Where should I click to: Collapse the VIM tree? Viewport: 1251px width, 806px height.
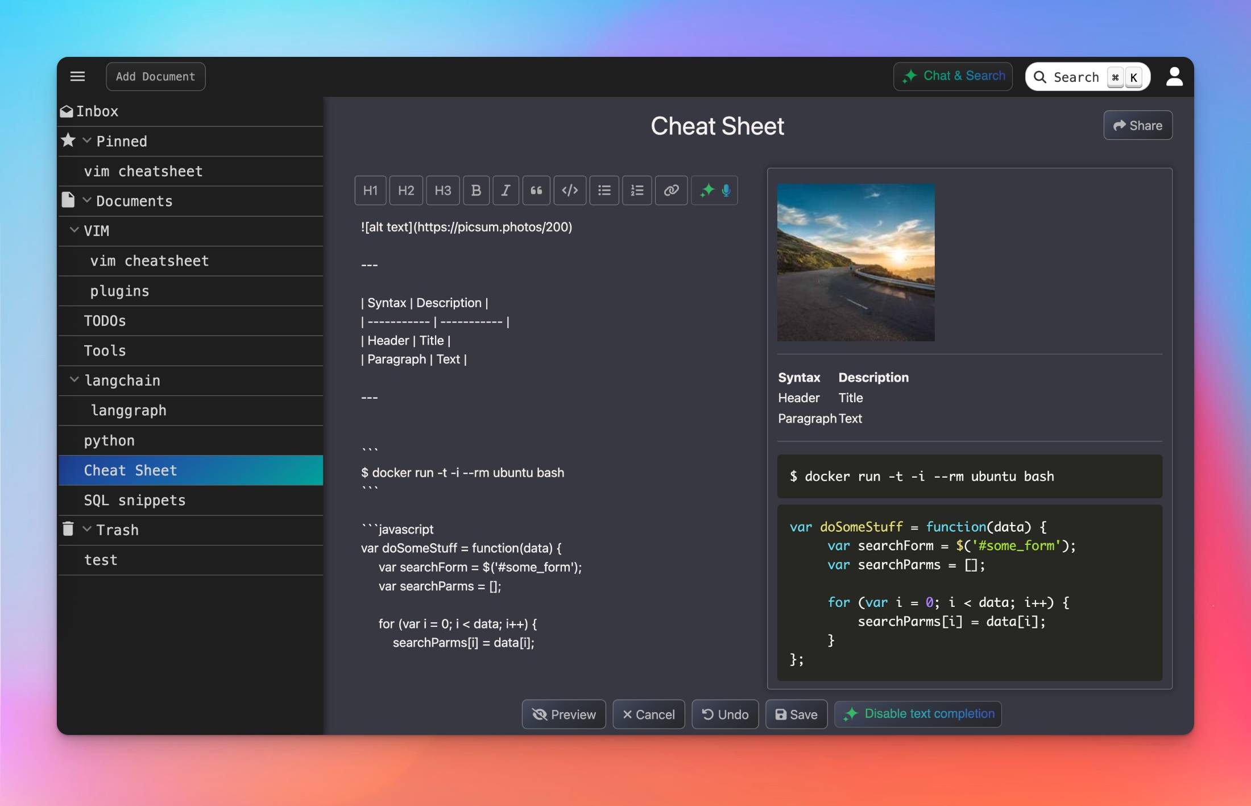[74, 230]
